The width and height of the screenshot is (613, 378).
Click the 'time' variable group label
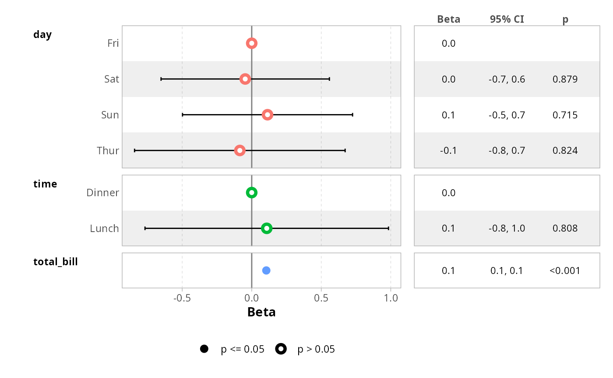click(45, 184)
